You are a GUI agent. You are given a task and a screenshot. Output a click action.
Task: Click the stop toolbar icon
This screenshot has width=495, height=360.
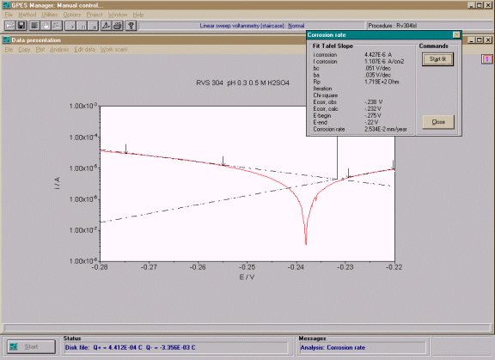coord(94,26)
